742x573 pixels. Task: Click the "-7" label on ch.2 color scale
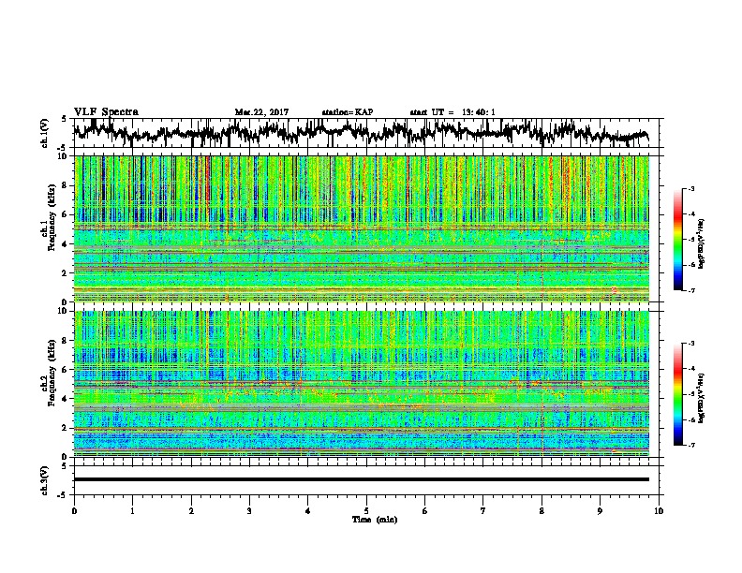691,445
